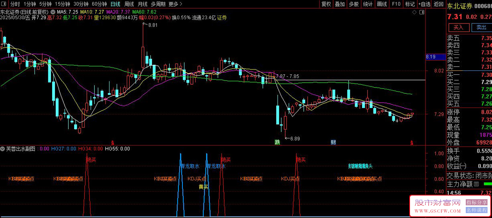Click the 买五 bid row
This screenshot has height=218, width=492.
click(469, 104)
